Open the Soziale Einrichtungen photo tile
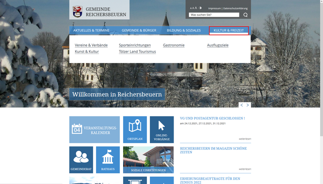323x184 pixels. (x=148, y=159)
